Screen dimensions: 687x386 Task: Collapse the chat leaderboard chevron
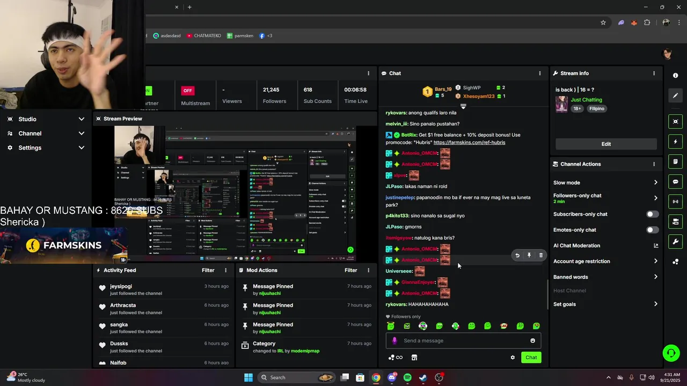pyautogui.click(x=463, y=107)
